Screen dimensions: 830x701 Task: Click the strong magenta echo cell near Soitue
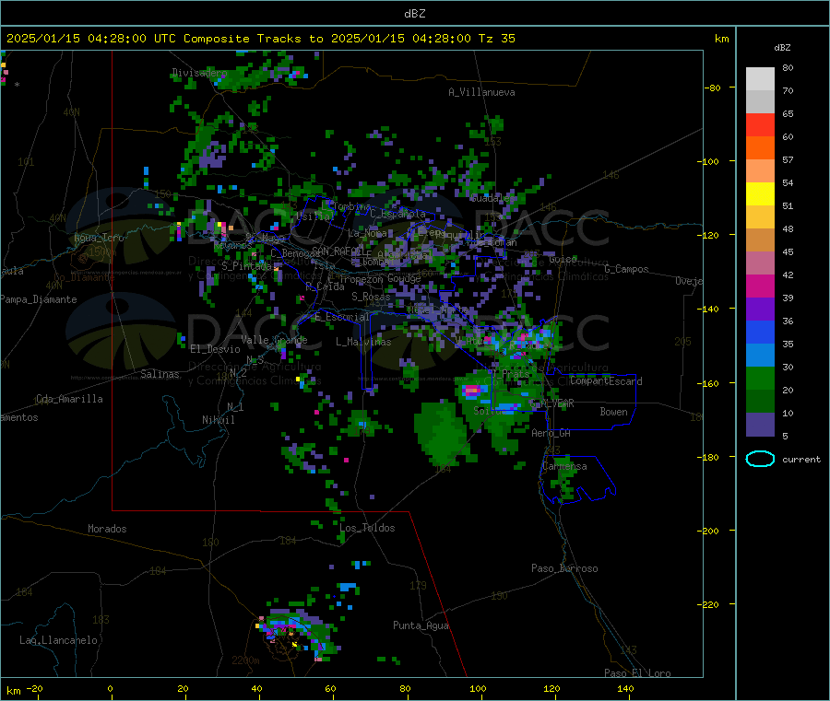[471, 391]
